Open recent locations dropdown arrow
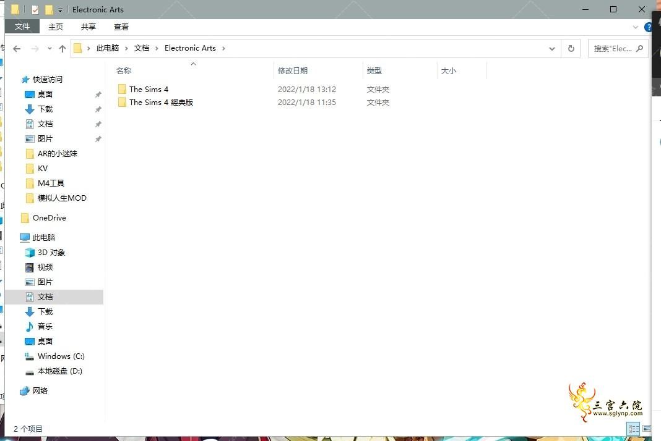Screen dimensions: 661x441 [50, 48]
